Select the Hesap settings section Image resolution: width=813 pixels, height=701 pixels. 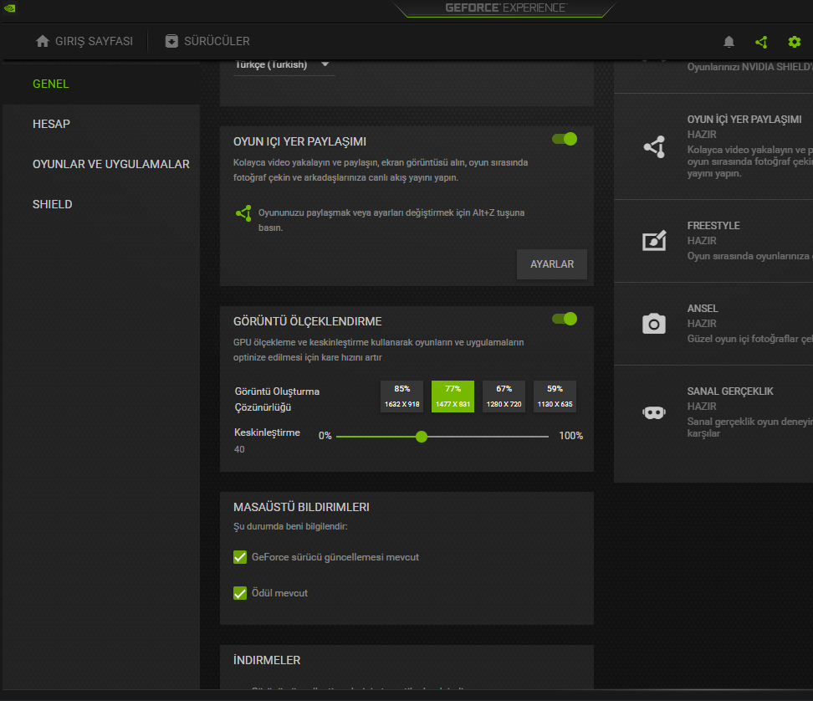coord(101,124)
